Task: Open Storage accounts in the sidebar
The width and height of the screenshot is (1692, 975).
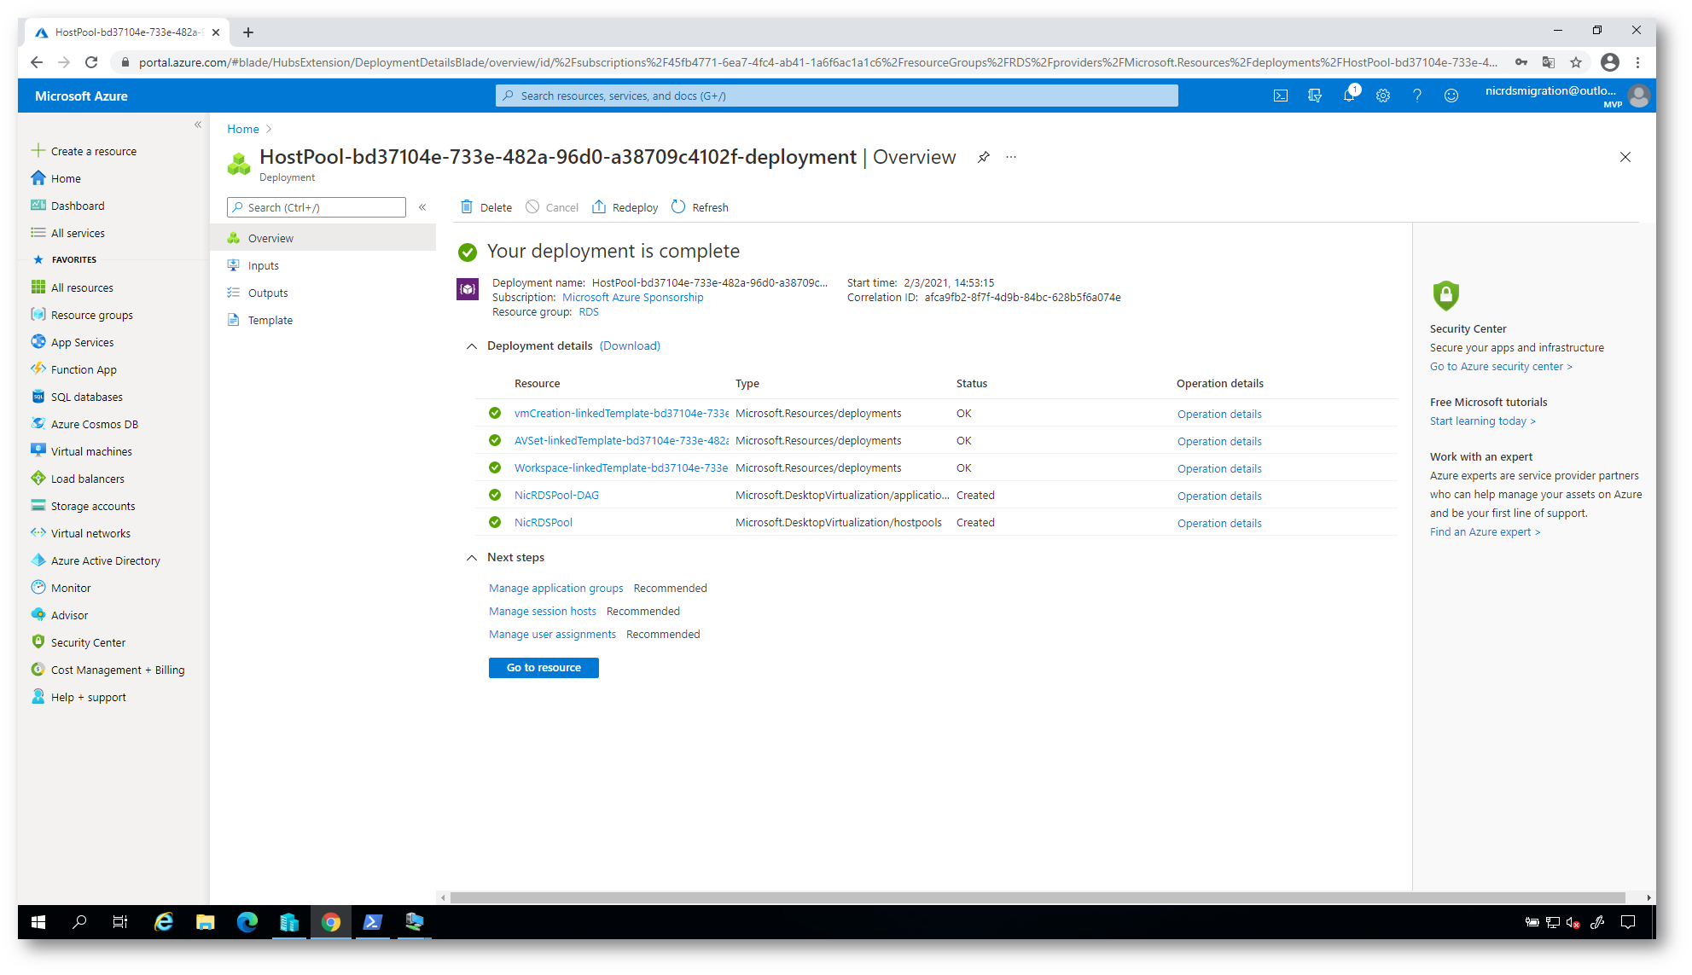Action: pyautogui.click(x=84, y=507)
